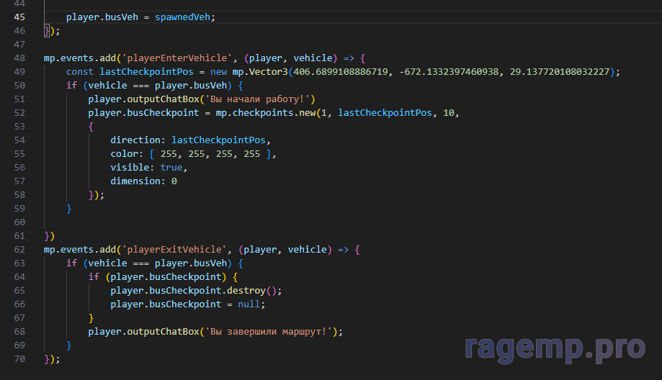This screenshot has height=380, width=662.
Task: Click line number 62 in the gutter
Action: pos(19,250)
